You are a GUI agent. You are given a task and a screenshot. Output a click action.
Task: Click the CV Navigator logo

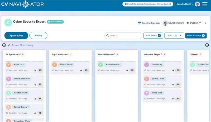tap(22, 4)
